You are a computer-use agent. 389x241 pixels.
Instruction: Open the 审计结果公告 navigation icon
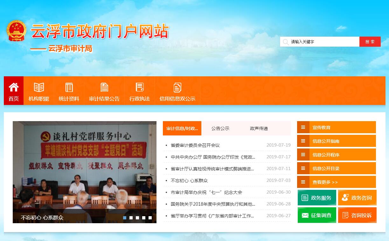(104, 87)
